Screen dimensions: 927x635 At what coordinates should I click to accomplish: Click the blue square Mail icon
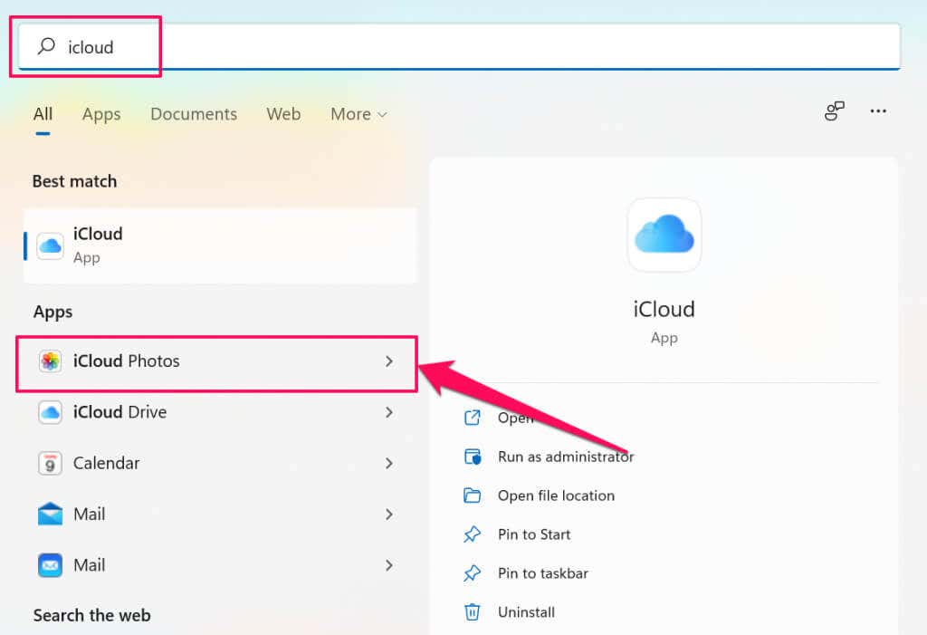click(x=51, y=565)
